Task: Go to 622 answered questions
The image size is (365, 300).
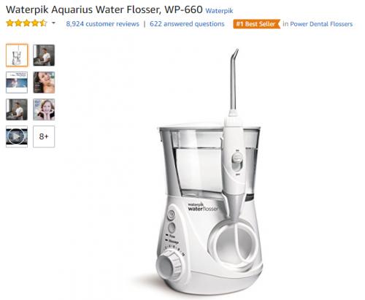Action: point(187,24)
